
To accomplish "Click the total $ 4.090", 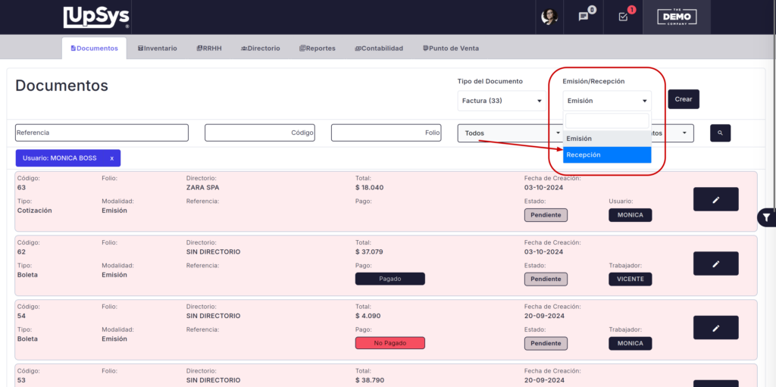I will (368, 316).
